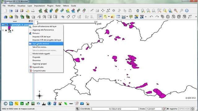The width and height of the screenshot is (198, 111).
Task: Select the Zoom In magnifier tool
Action: [143, 10]
